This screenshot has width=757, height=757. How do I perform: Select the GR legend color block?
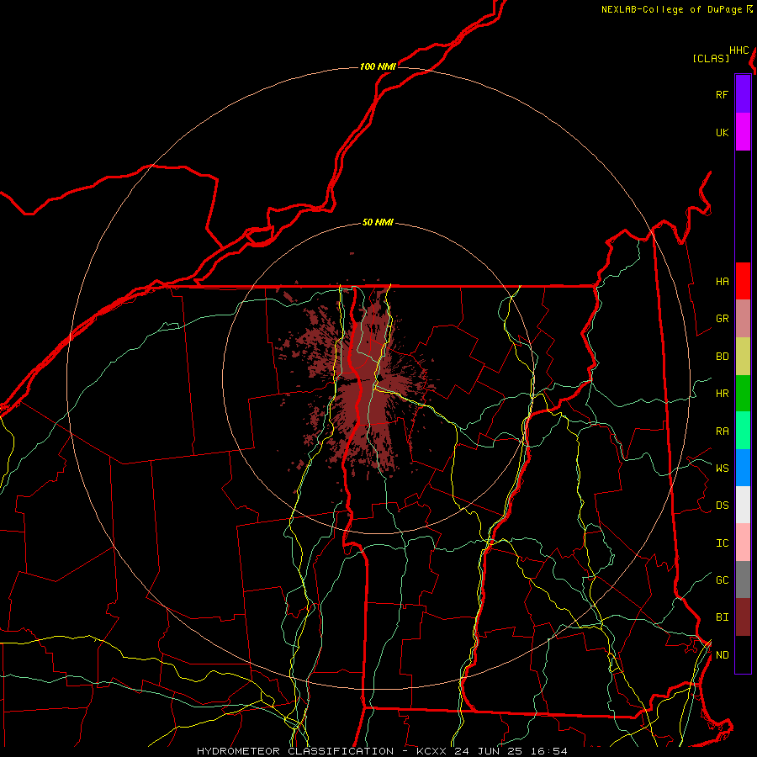(x=743, y=319)
